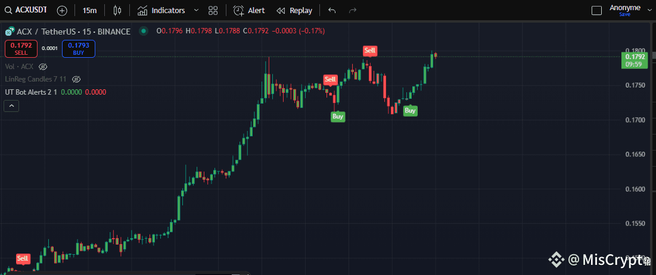Viewport: 656px width, 275px height.
Task: Click the Save layout link
Action: pyautogui.click(x=624, y=15)
